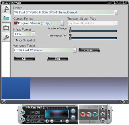The width and height of the screenshot is (129, 125).
Task: Click the full-screen rectangle icon on the remote
Action: coord(42,121)
